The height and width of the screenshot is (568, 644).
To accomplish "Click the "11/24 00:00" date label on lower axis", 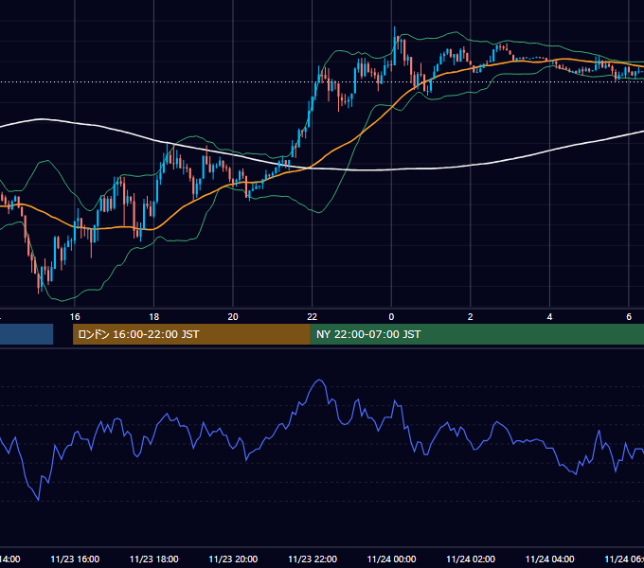I will click(x=391, y=559).
